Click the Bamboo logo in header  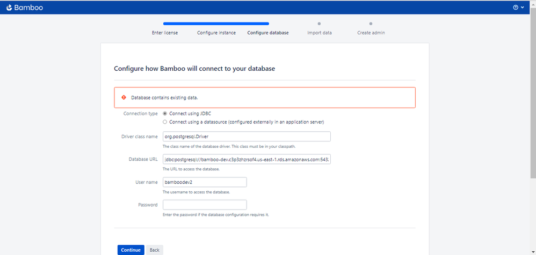tap(25, 7)
